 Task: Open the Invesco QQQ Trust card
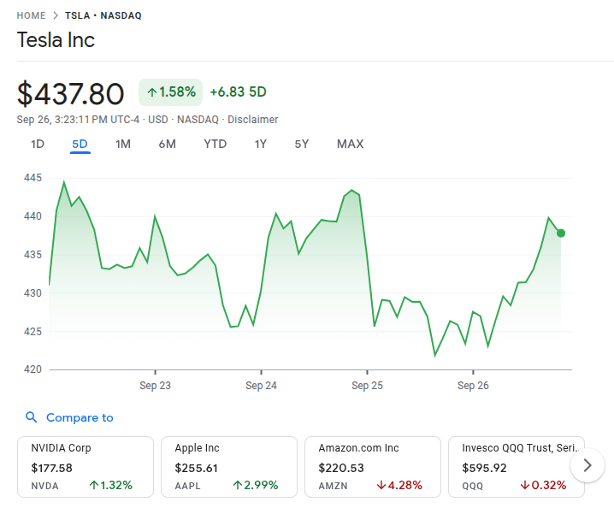click(x=517, y=467)
